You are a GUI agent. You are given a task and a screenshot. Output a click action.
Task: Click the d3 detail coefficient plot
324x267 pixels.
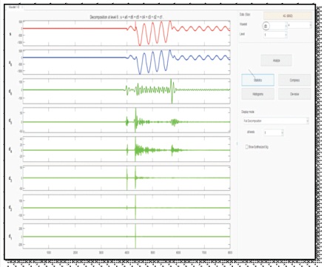126,178
